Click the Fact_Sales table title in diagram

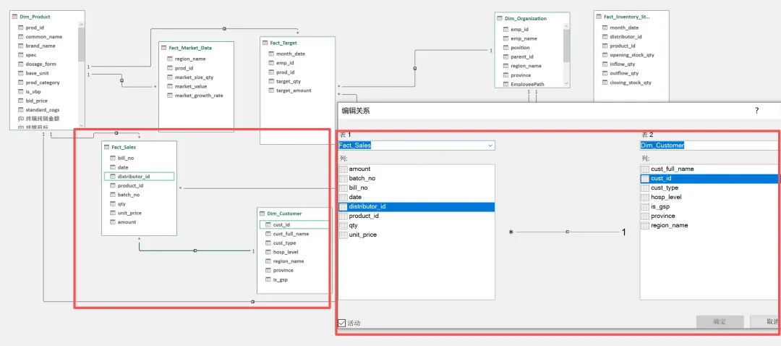[x=124, y=148]
